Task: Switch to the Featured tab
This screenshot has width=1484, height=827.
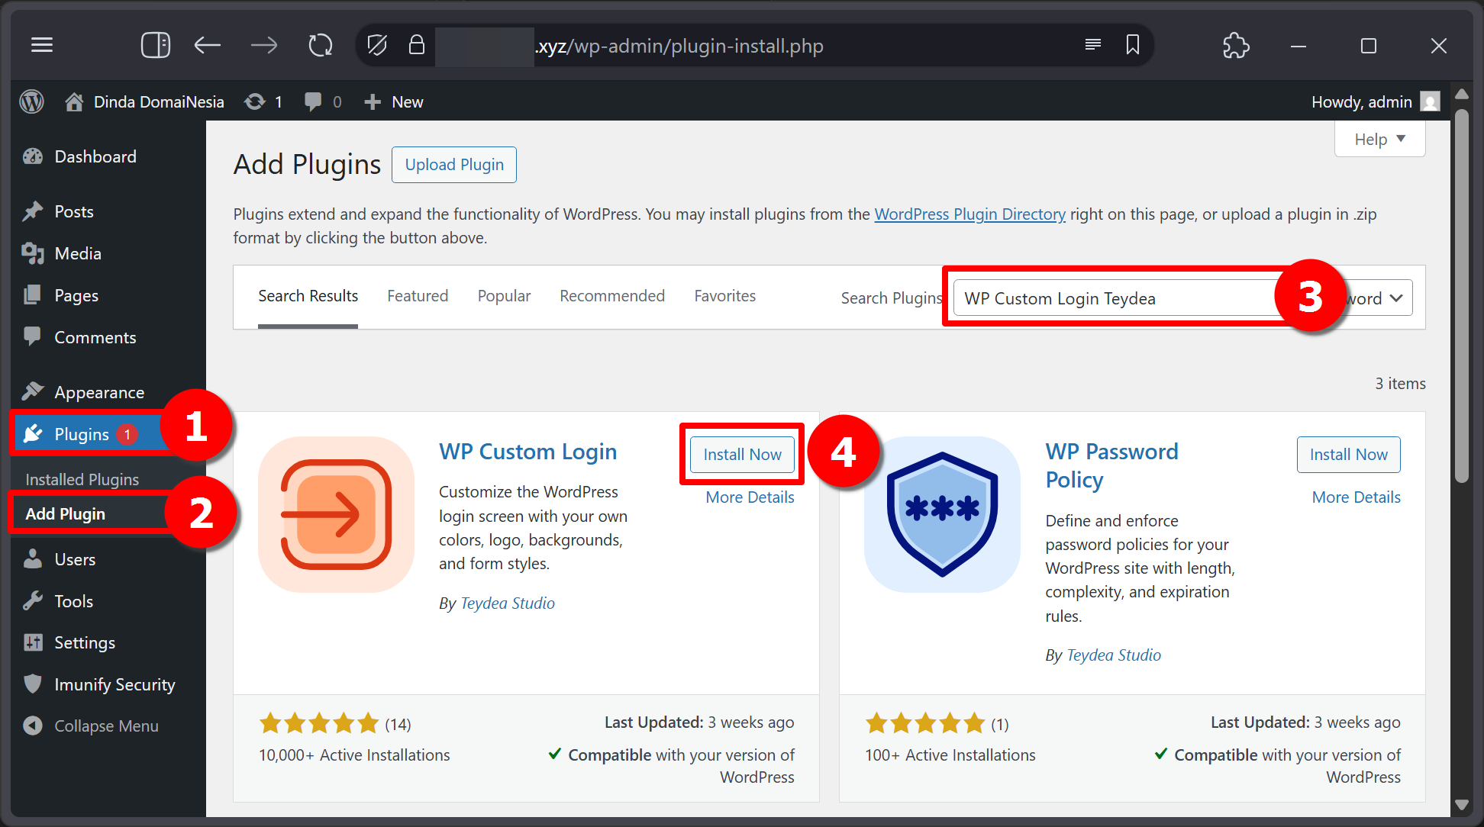Action: pos(418,296)
